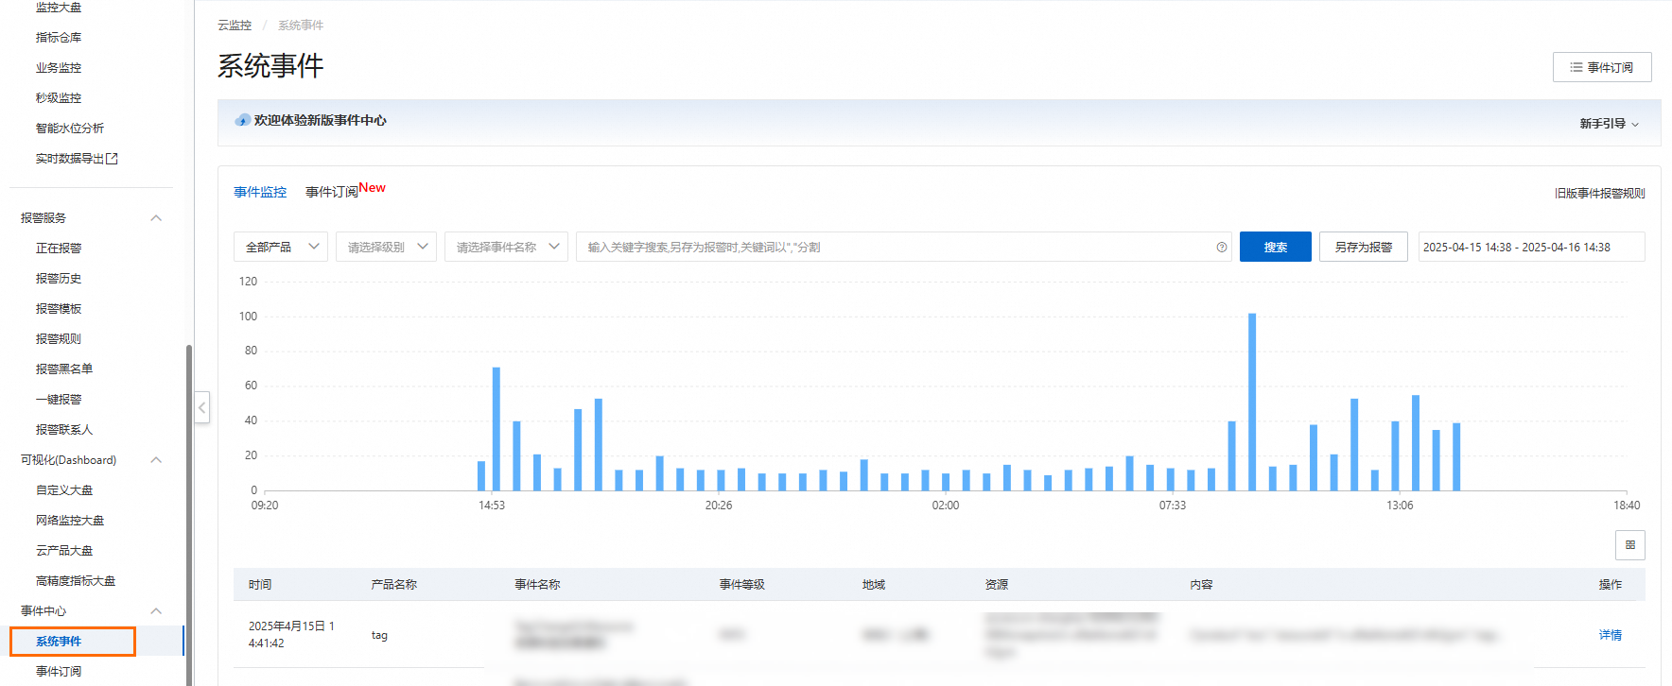Open the column settings grid icon above table
Viewport: 1672px width, 686px height.
point(1630,545)
